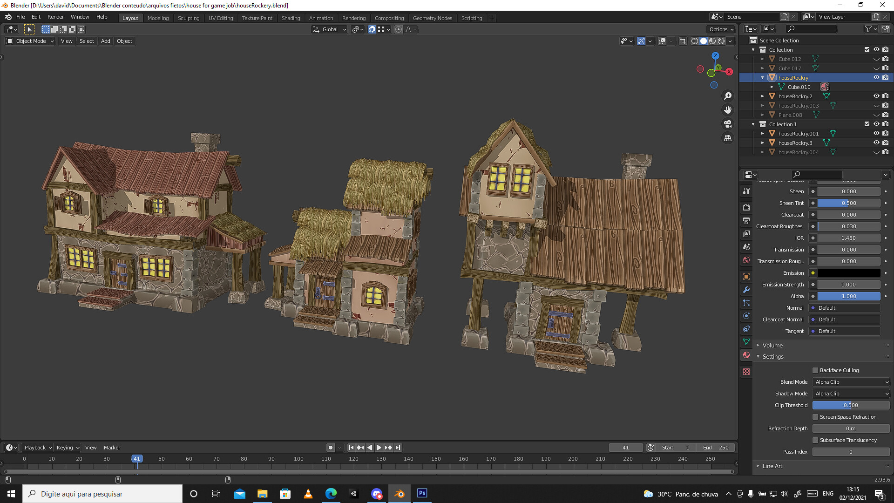Open the Render menu
Image resolution: width=894 pixels, height=503 pixels.
(55, 17)
